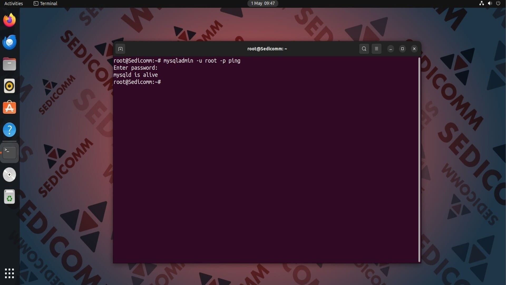Open a new terminal tab
This screenshot has width=506, height=285.
pyautogui.click(x=120, y=49)
